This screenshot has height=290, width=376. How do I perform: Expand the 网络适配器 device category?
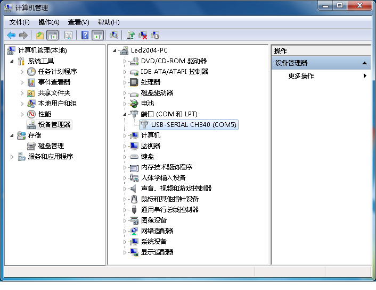(x=125, y=231)
